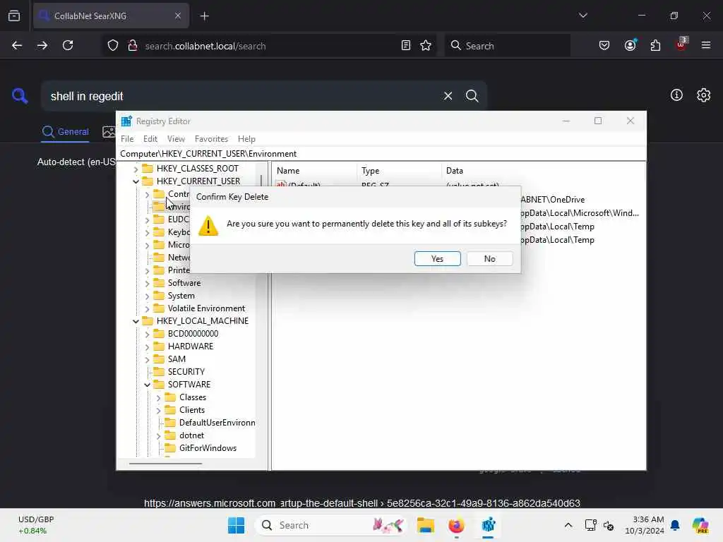
Task: Expand the dotnet subkey chevron
Action: 158,435
